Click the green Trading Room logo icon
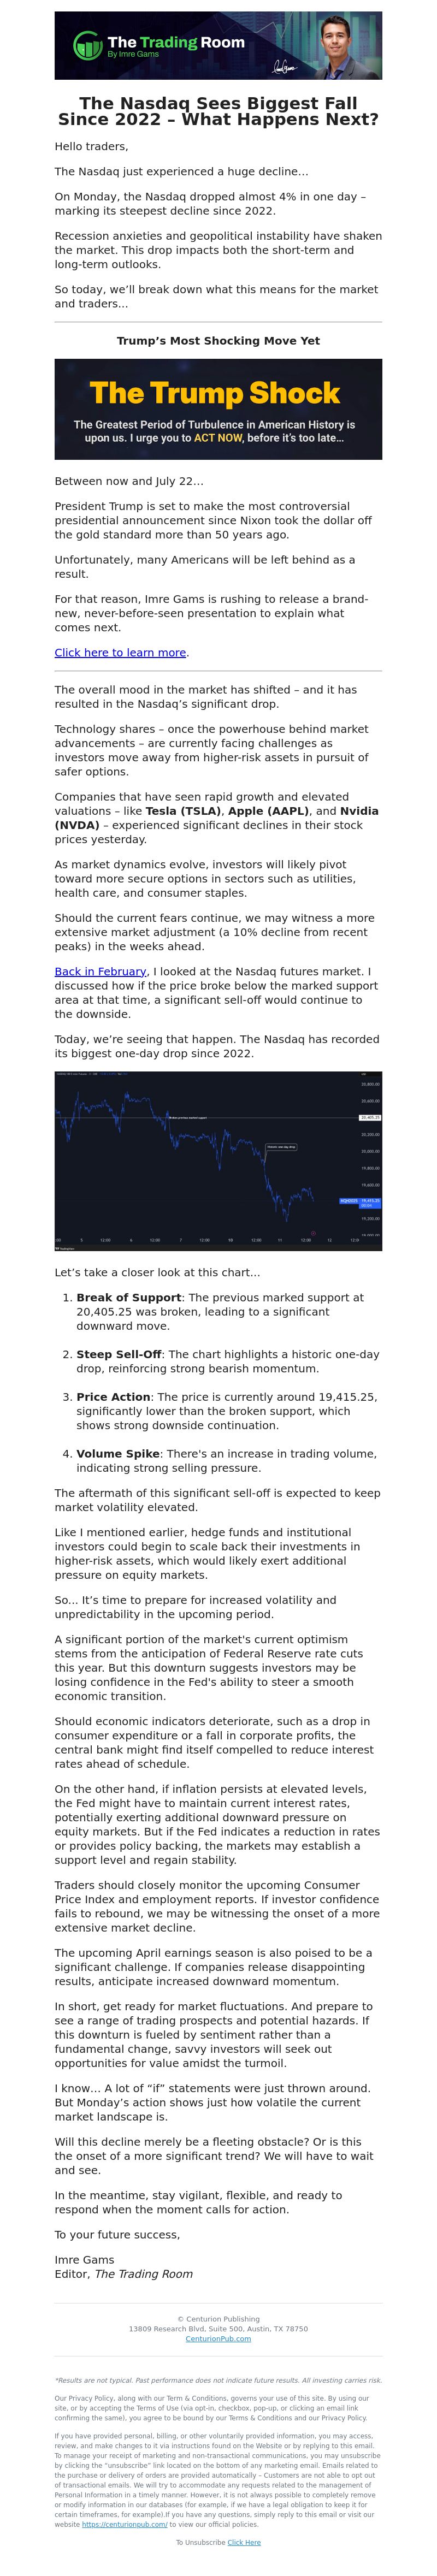Screen dimensions: 437x2576 pos(88,45)
